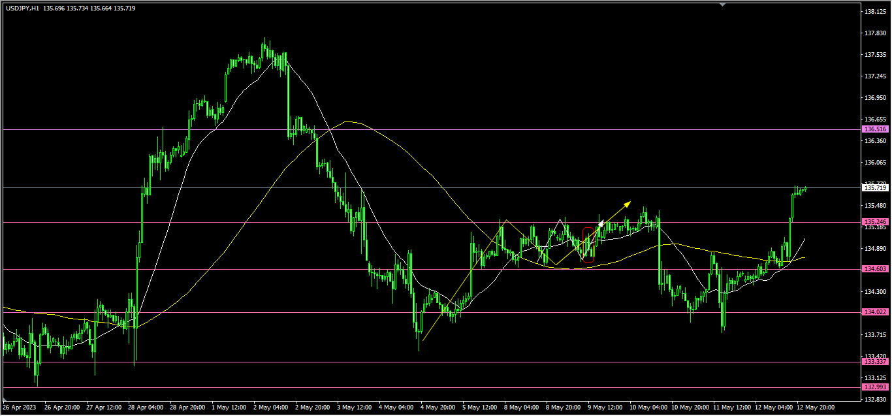Image resolution: width=892 pixels, height=416 pixels.
Task: Click the 134.022 price level label
Action: [875, 312]
